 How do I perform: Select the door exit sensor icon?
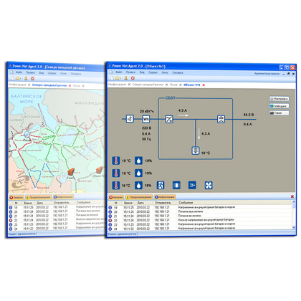(161, 185)
